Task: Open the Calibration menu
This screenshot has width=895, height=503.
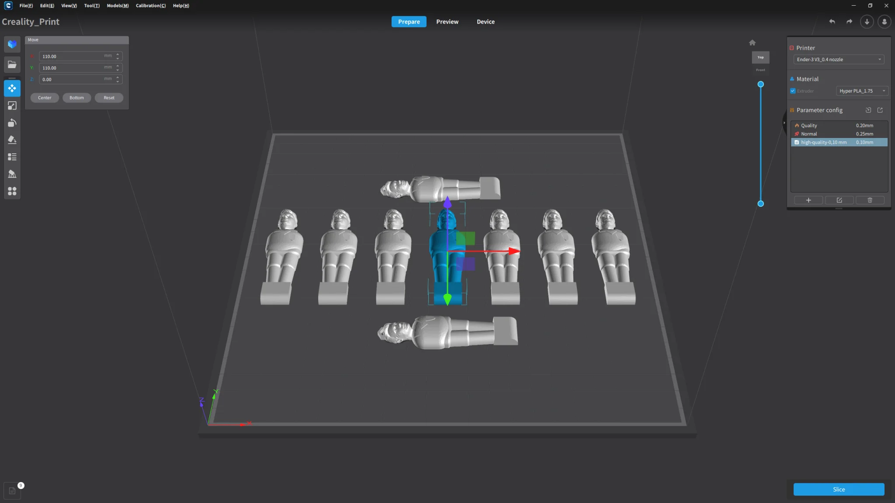Action: 150,6
